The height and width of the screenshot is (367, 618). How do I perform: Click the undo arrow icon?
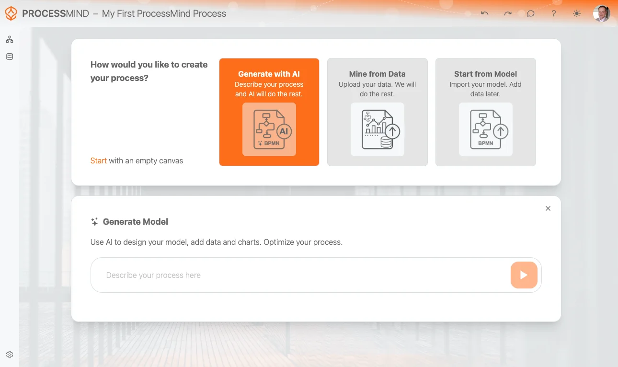[x=485, y=13]
